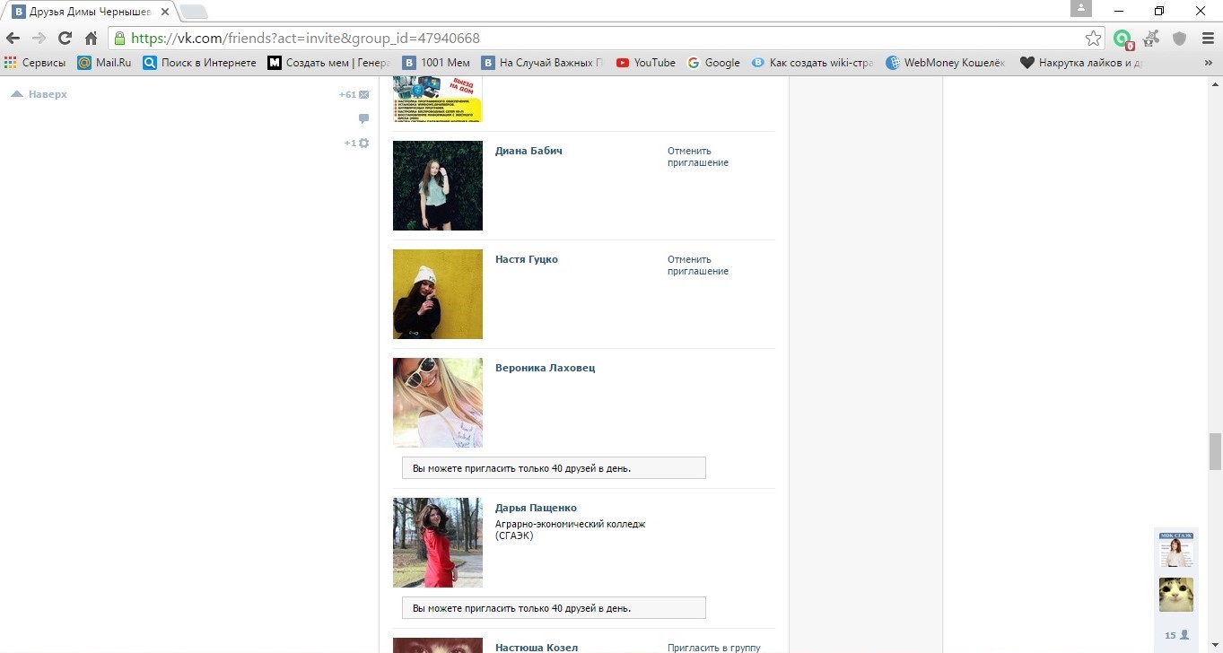Image resolution: width=1223 pixels, height=653 pixels.
Task: Bookmark this page with the star icon
Action: click(1093, 39)
